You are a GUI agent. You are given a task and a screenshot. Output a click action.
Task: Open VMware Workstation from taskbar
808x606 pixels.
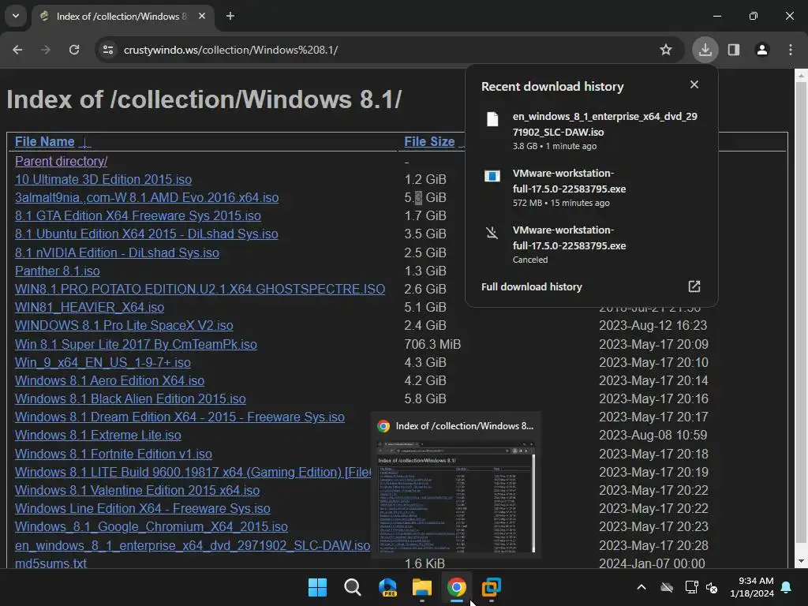491,587
